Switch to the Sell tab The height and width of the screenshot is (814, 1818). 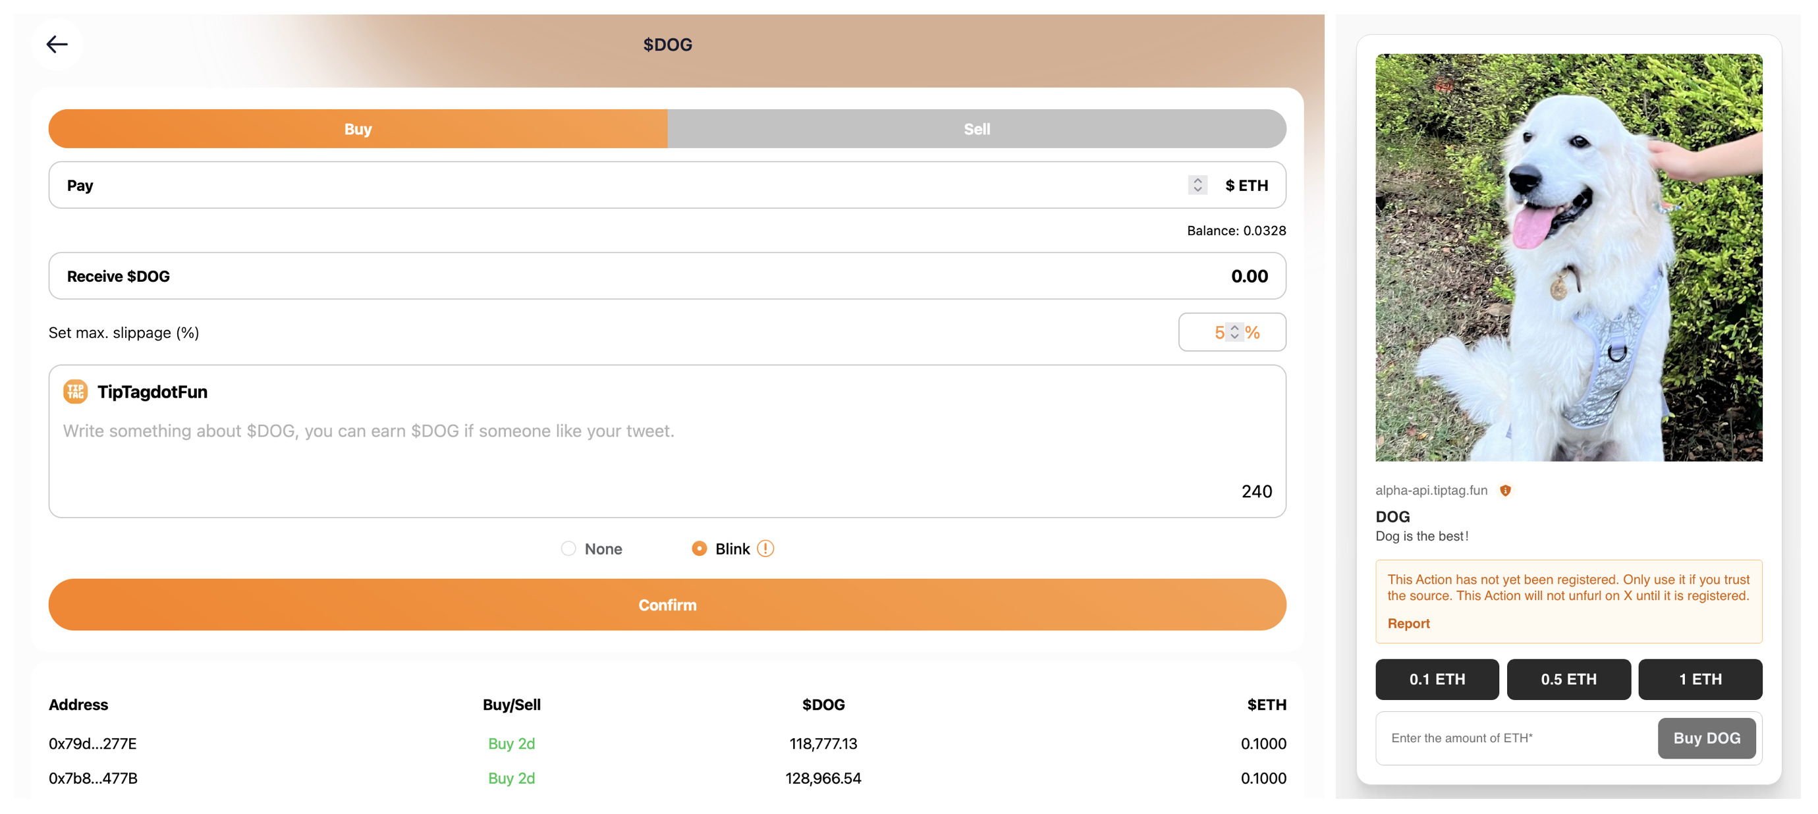(x=976, y=129)
